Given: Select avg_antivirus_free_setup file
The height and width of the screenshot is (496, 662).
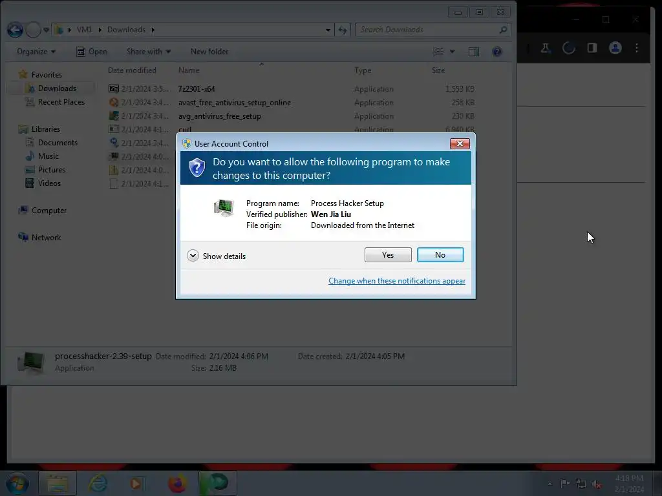Looking at the screenshot, I should tap(292, 116).
